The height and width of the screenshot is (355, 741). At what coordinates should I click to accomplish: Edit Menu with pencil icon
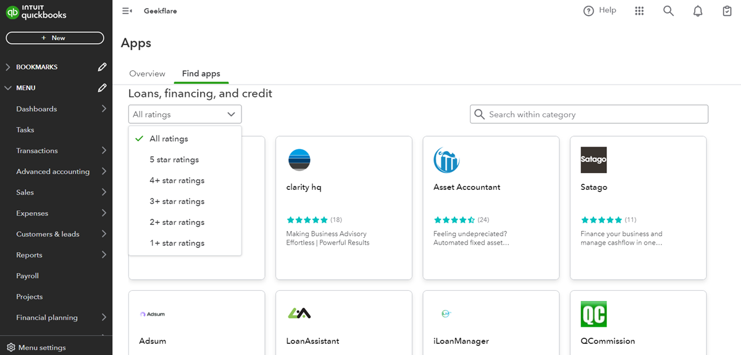coord(103,88)
